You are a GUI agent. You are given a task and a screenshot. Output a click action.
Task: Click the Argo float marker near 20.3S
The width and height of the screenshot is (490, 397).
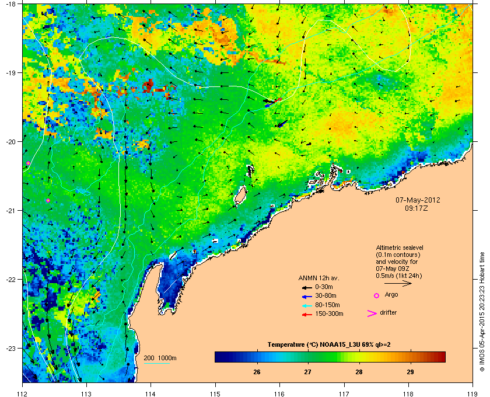pos(28,163)
